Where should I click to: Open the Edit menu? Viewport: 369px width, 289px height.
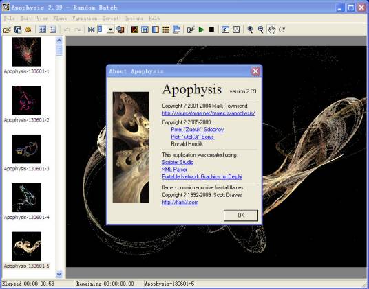tap(25, 19)
